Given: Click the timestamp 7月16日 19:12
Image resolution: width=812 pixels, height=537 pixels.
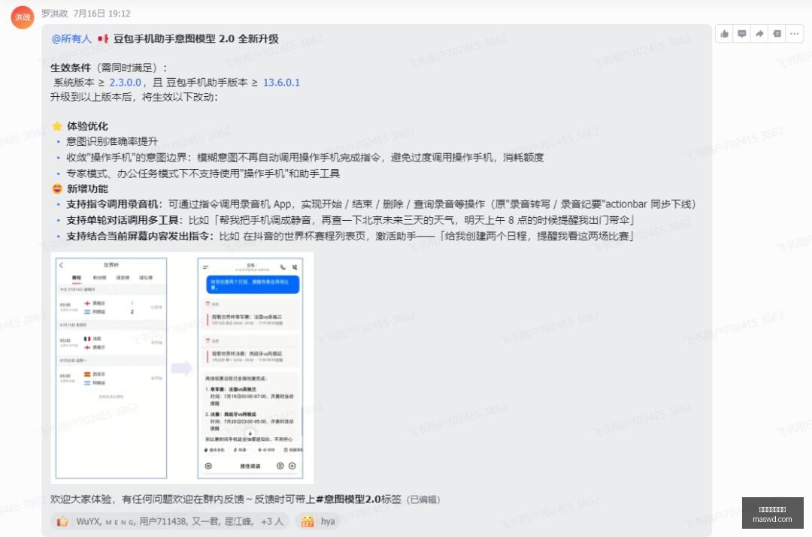Looking at the screenshot, I should point(102,14).
